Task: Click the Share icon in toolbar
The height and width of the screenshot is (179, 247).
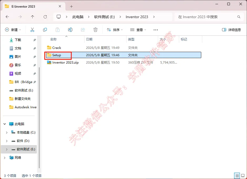Action: pyautogui.click(x=83, y=30)
